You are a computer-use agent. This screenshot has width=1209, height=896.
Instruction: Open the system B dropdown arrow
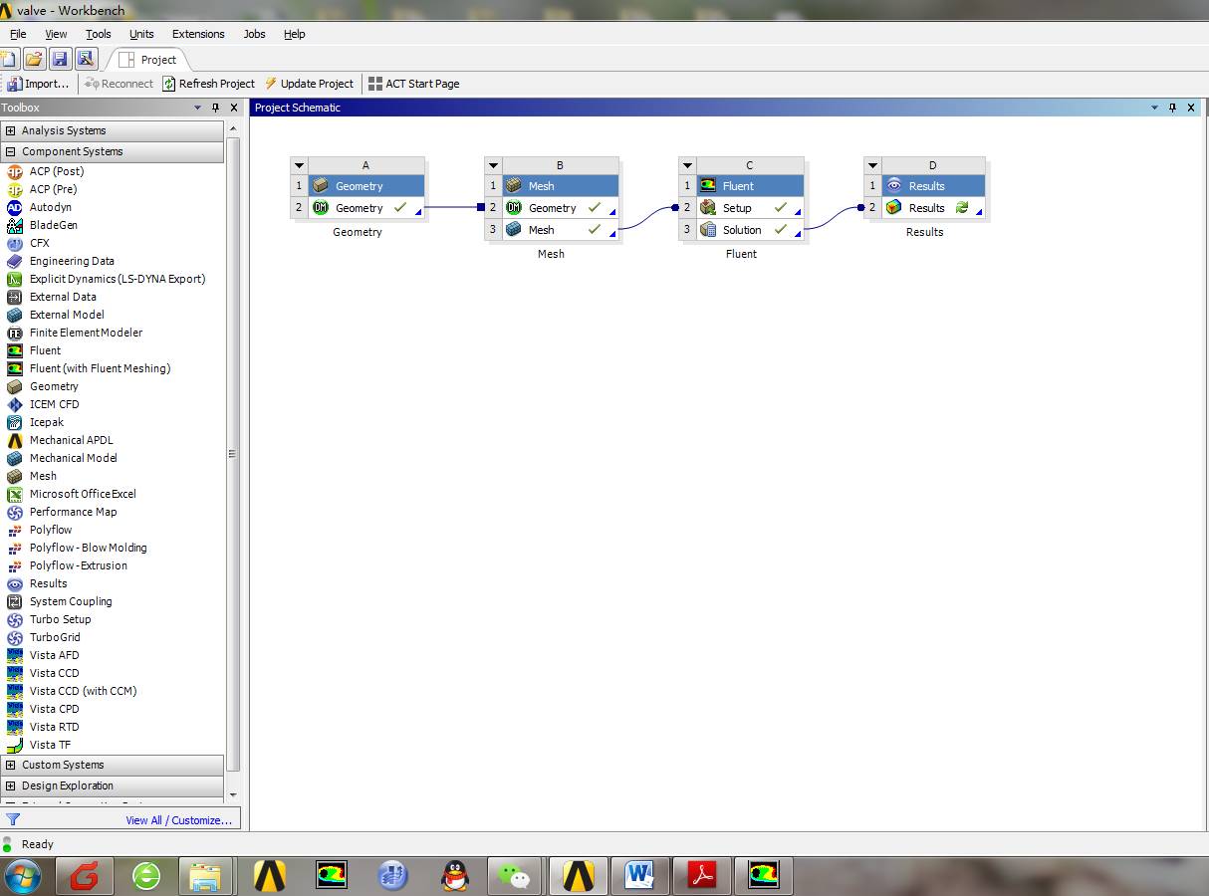pyautogui.click(x=493, y=165)
